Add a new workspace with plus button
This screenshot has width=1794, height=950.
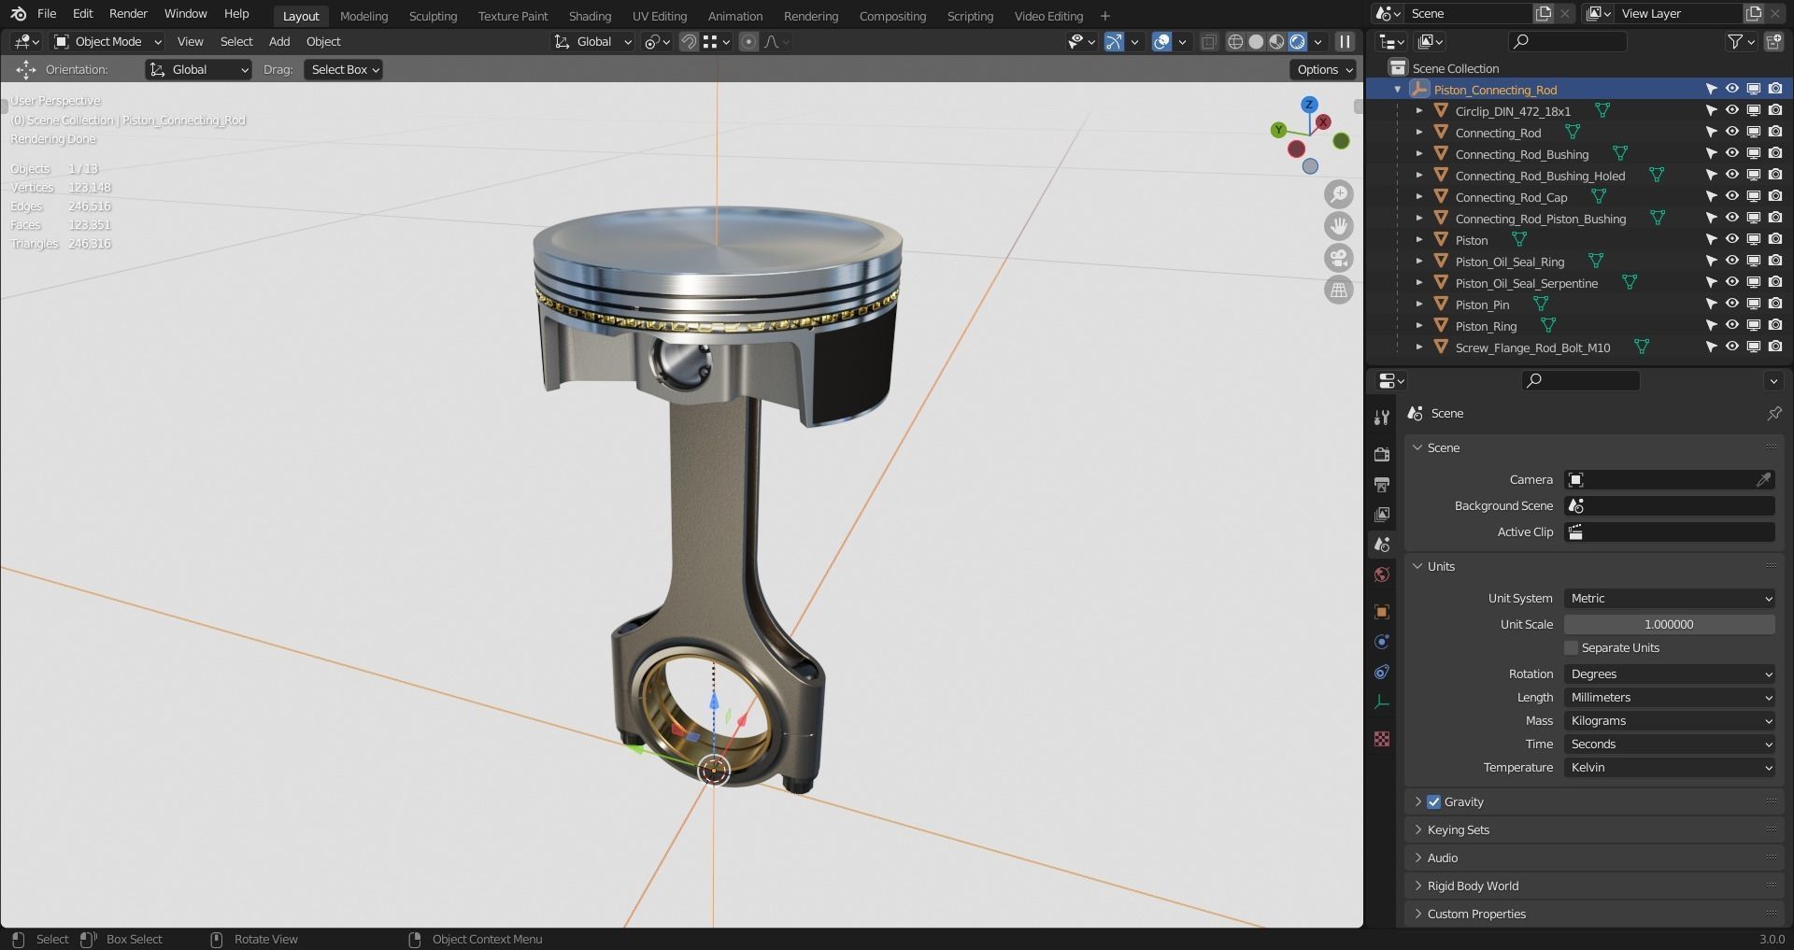pos(1105,16)
